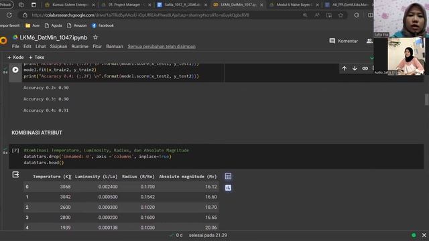Copy link to cell icon
The image size is (429, 241).
click(x=365, y=68)
